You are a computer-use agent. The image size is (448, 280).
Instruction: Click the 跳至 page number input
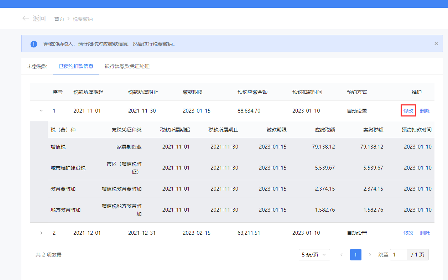(398, 255)
